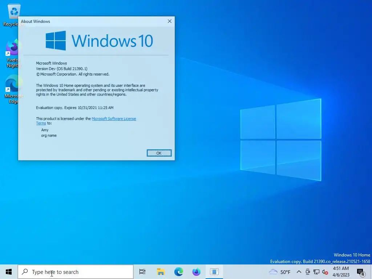Click the muted volume tray icon
372x279 pixels.
[x=325, y=272]
